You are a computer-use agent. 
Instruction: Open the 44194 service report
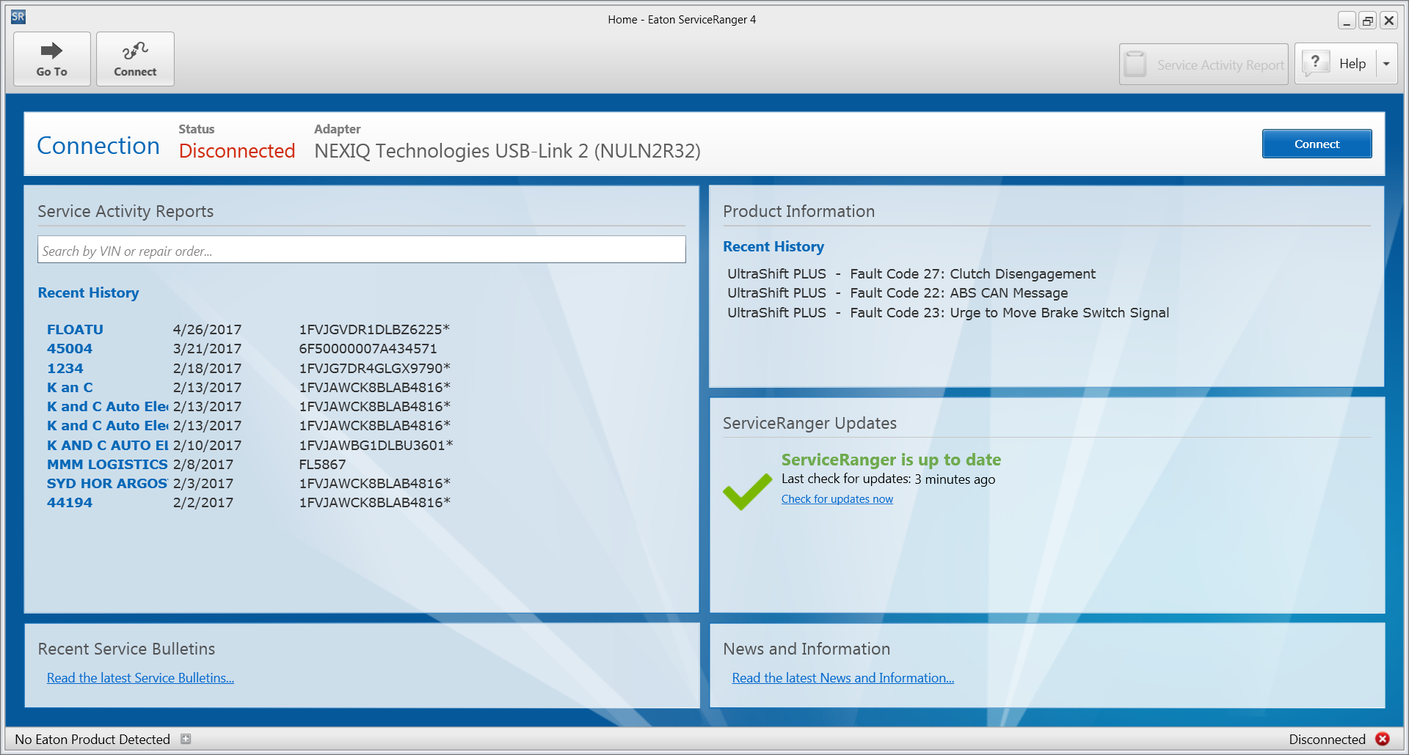point(70,503)
